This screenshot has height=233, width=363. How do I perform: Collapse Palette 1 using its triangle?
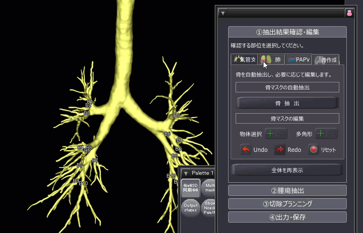(186, 173)
